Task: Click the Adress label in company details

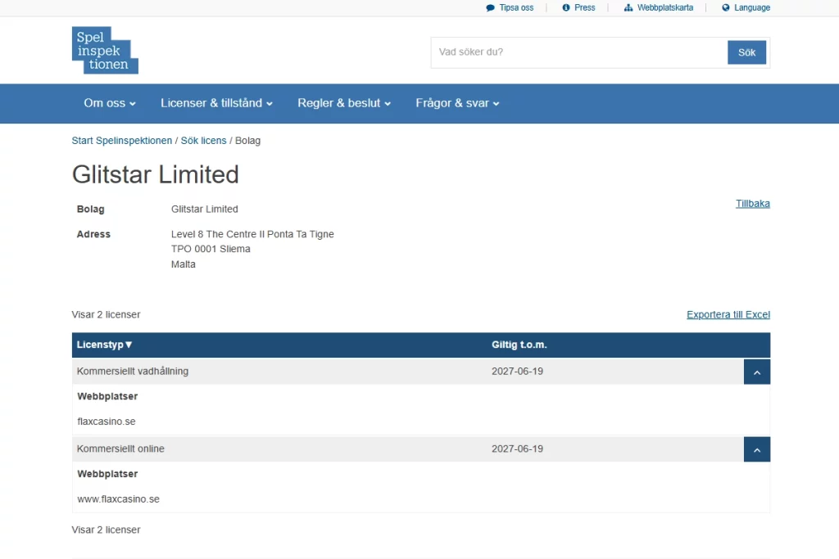Action: pyautogui.click(x=93, y=234)
